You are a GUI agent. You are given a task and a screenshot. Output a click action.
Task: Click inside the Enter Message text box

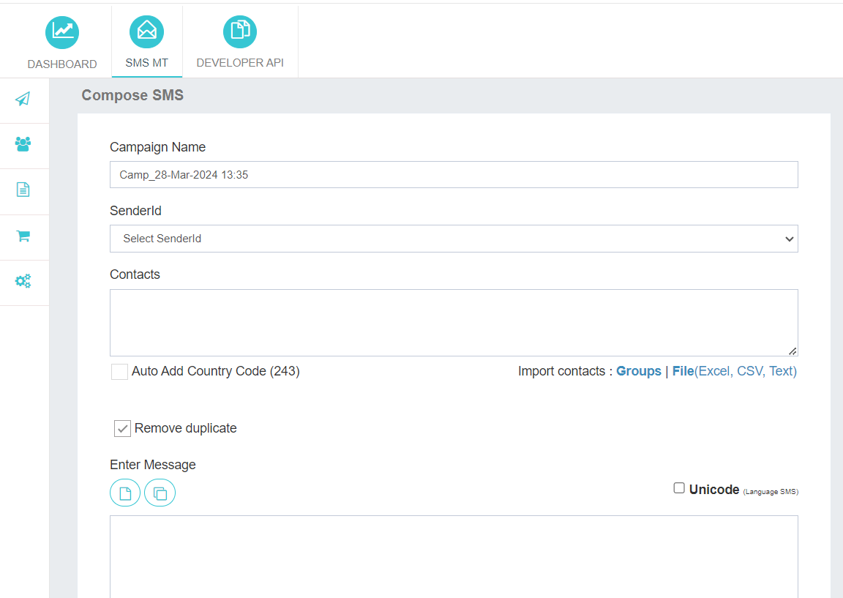tap(454, 556)
